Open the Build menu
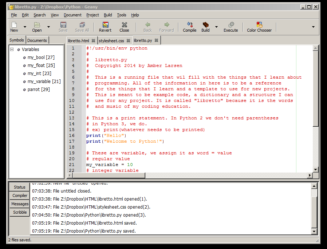Viewport: 327px width, 249px height. (108, 15)
